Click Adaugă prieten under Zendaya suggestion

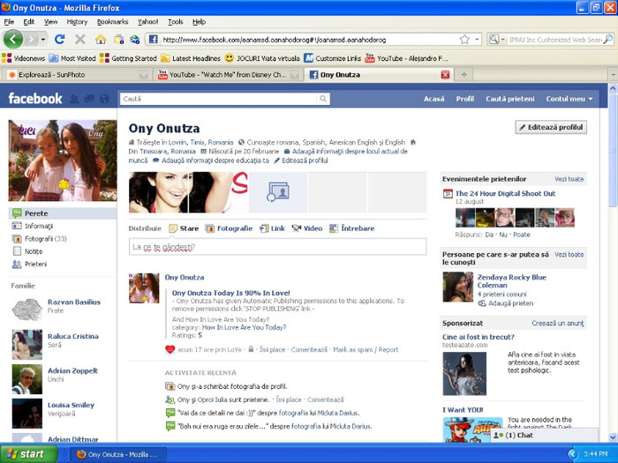tap(506, 303)
